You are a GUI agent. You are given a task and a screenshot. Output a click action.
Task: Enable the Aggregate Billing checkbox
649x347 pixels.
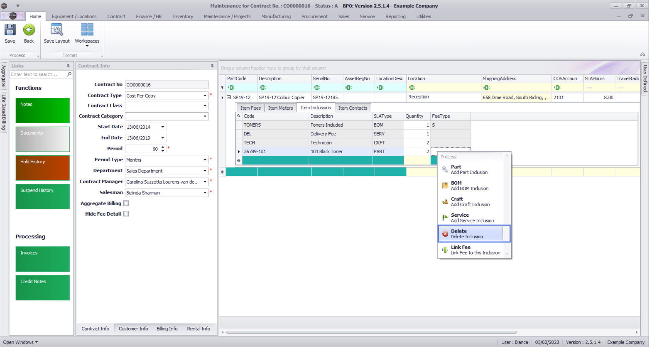[x=126, y=203]
